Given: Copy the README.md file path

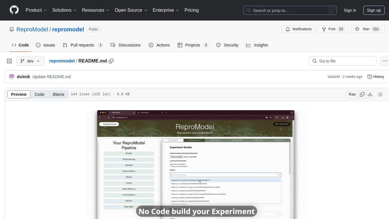Looking at the screenshot, I should pyautogui.click(x=111, y=61).
